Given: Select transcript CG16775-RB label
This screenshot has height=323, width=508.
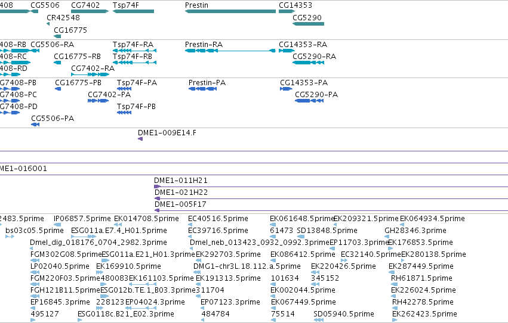Looking at the screenshot, I should pos(77,56).
